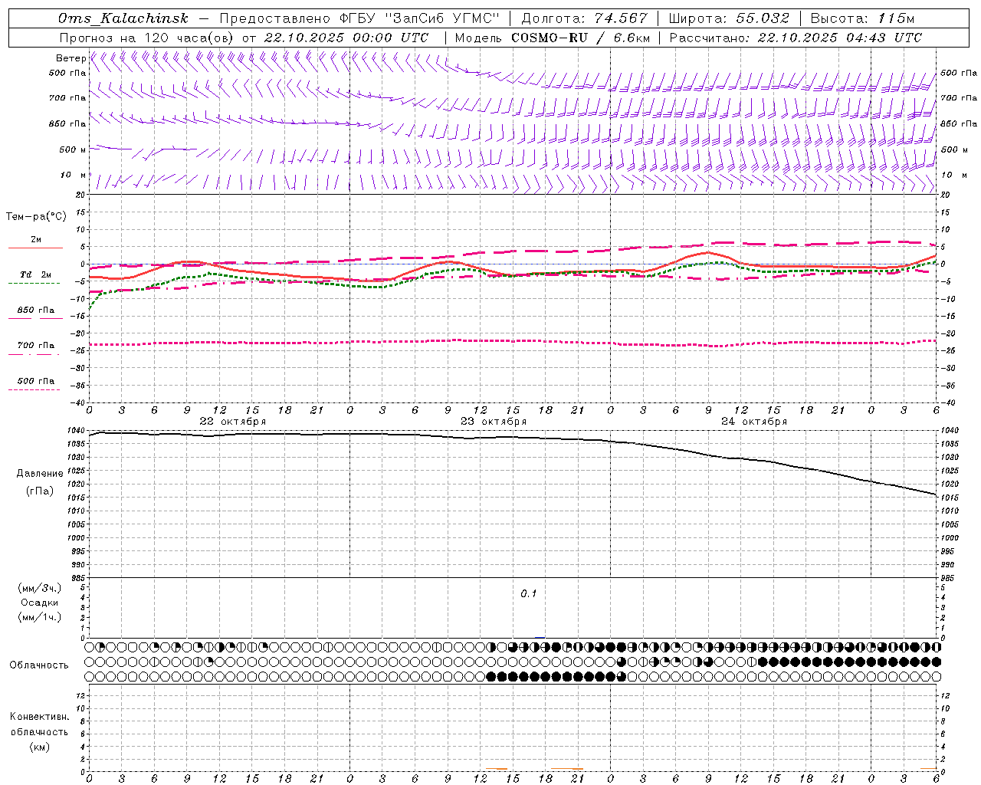The width and height of the screenshot is (981, 785).
Task: Select the text "Предоставлено ФГБУ "ЗапСиб УГМС""
Action: (359, 18)
